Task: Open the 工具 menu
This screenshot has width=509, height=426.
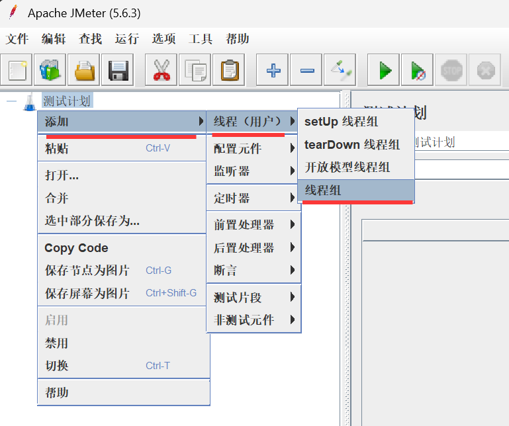Action: tap(201, 39)
